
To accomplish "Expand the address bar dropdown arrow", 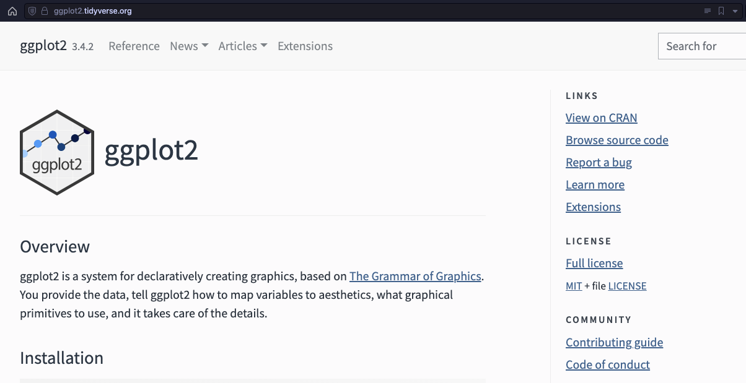I will tap(735, 11).
